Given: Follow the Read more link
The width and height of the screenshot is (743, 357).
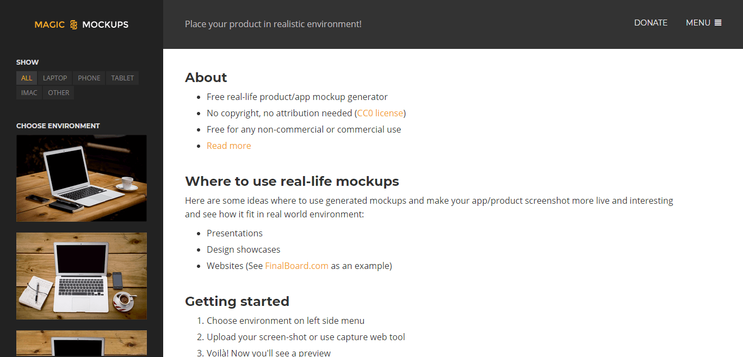Looking at the screenshot, I should (x=229, y=146).
